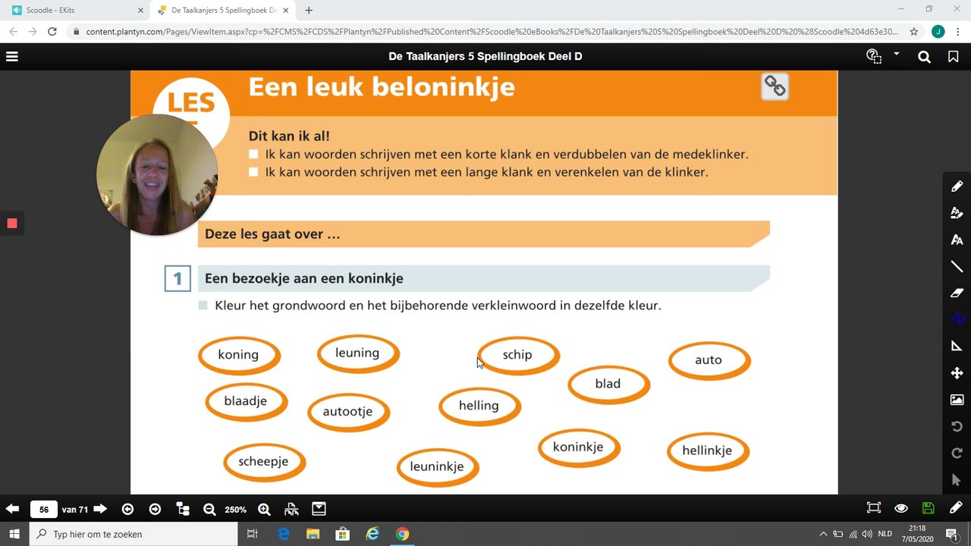Toggle the page layout view icon
The image size is (971, 546).
coord(291,509)
